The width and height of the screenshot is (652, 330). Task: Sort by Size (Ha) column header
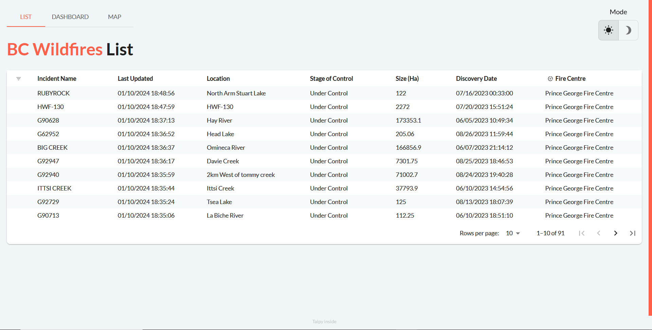click(407, 79)
